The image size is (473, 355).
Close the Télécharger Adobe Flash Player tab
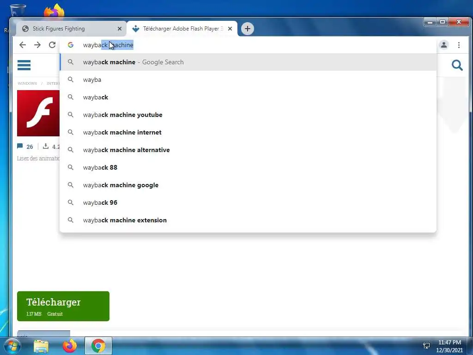230,29
